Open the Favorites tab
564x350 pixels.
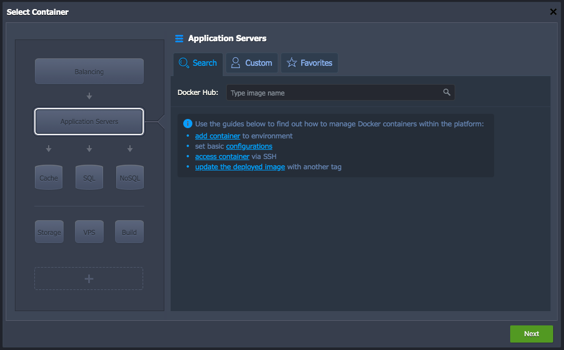(x=309, y=62)
